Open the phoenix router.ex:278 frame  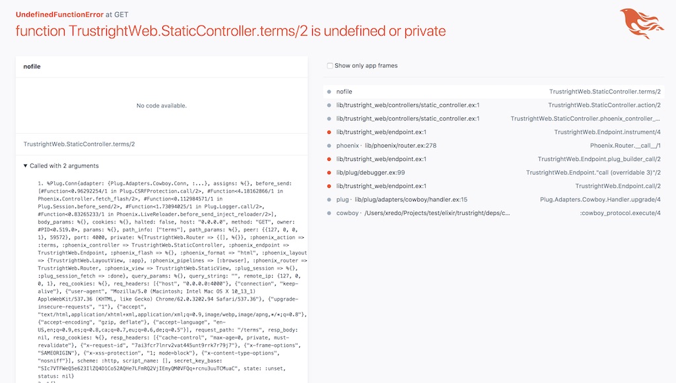pos(494,146)
